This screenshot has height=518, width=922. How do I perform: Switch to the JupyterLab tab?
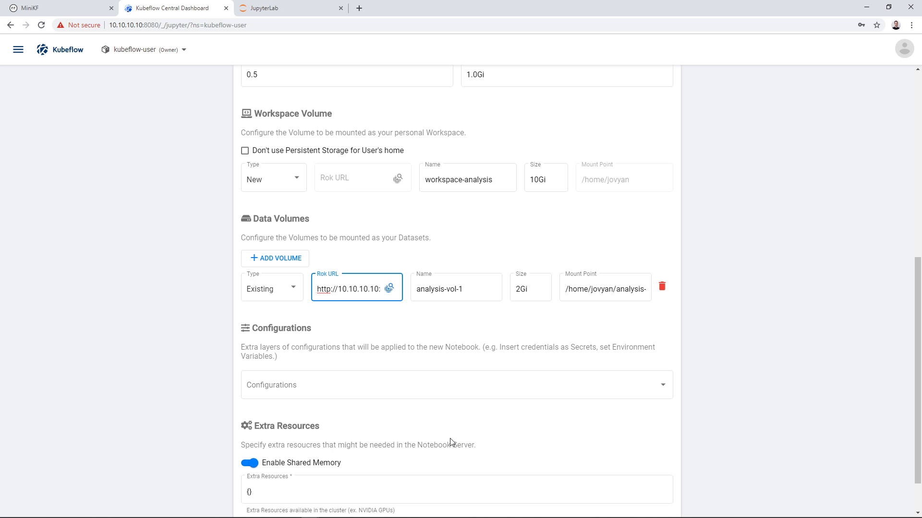291,8
